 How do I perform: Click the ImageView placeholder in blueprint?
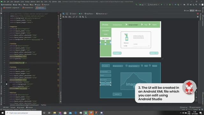point(136,81)
